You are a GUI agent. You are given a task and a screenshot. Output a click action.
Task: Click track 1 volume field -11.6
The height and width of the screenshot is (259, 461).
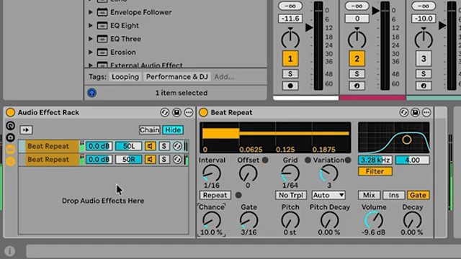290,19
